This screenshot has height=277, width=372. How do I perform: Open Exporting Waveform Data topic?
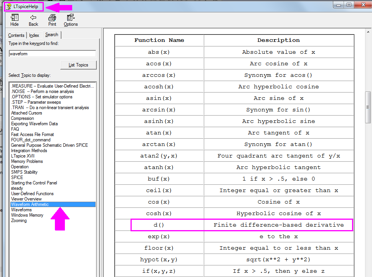point(35,124)
